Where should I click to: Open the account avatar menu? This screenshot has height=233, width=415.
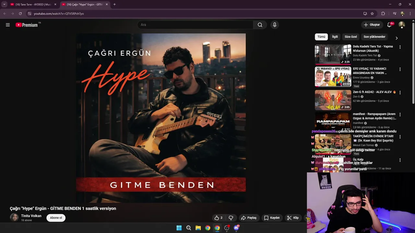402,25
